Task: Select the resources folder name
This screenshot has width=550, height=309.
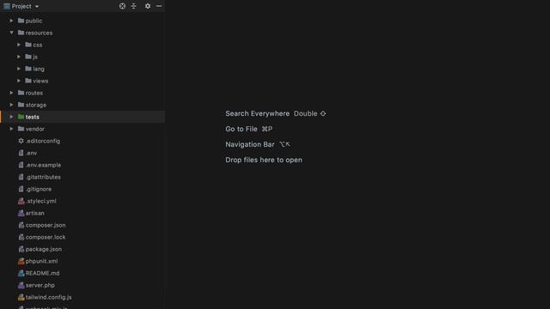Action: (x=39, y=33)
